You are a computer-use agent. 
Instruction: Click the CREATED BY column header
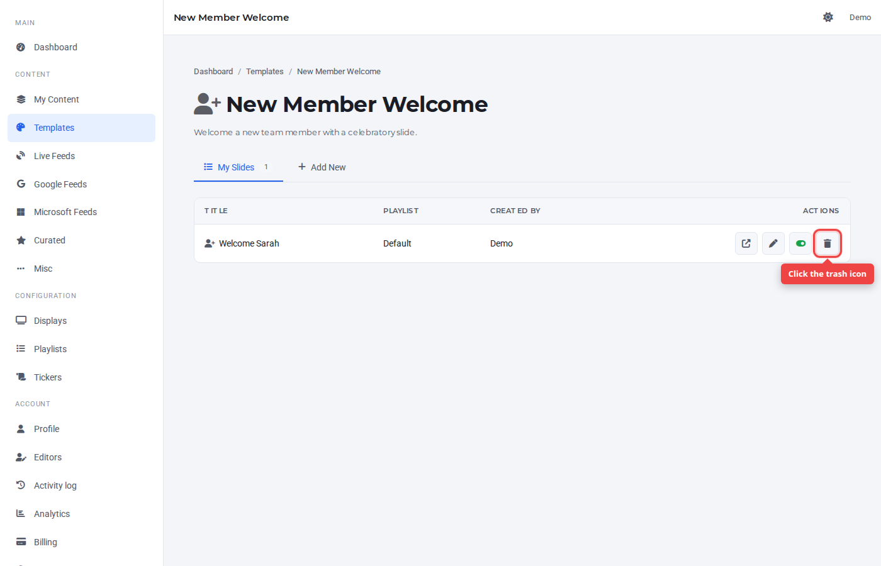coord(515,211)
